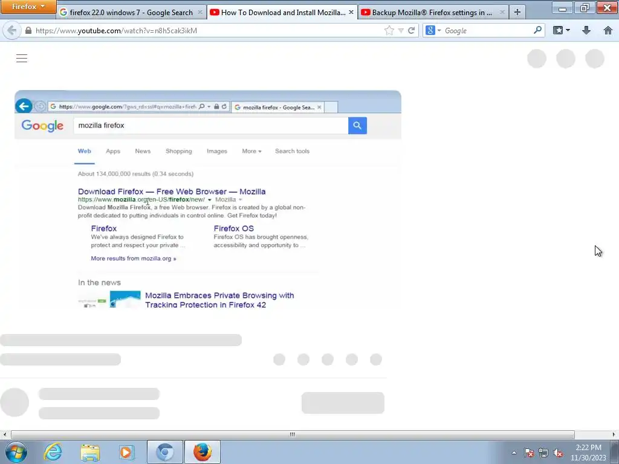Open Windows Explorer folder in taskbar

point(90,452)
